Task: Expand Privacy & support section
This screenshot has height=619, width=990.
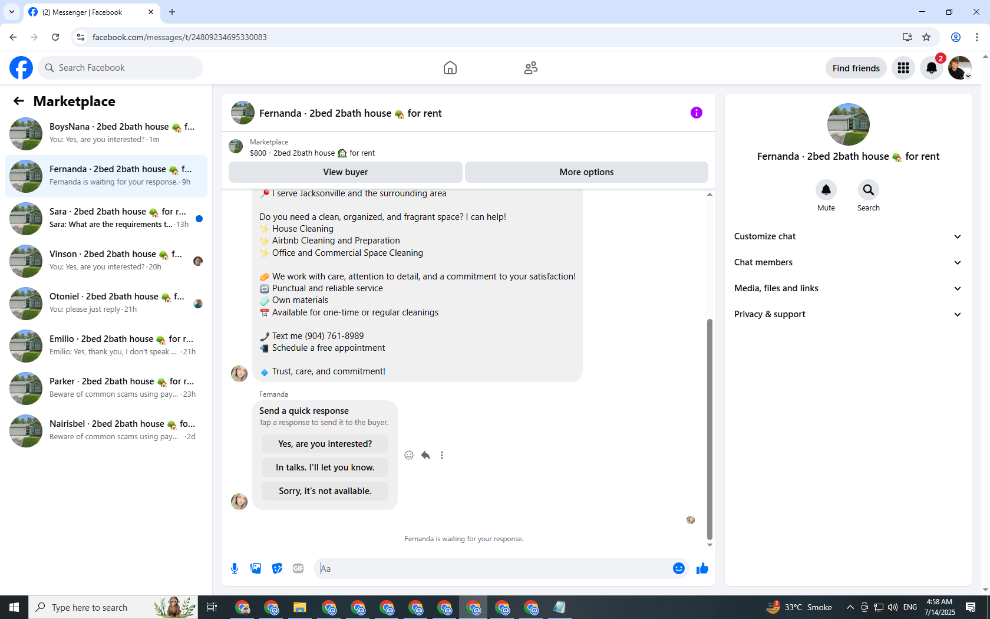Action: pyautogui.click(x=848, y=314)
